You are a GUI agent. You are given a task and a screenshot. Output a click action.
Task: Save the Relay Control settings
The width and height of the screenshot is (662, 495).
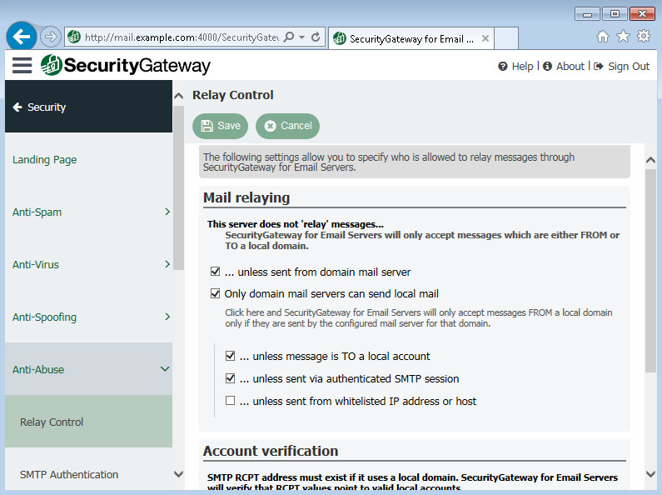click(x=220, y=126)
